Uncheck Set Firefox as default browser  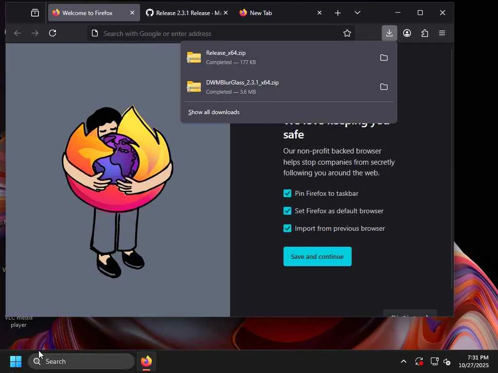287,211
